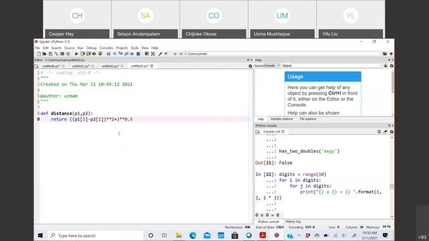Viewport: 429px width, 241px height.
Task: Open the PYTHONPATH manager icon
Action: click(166, 54)
